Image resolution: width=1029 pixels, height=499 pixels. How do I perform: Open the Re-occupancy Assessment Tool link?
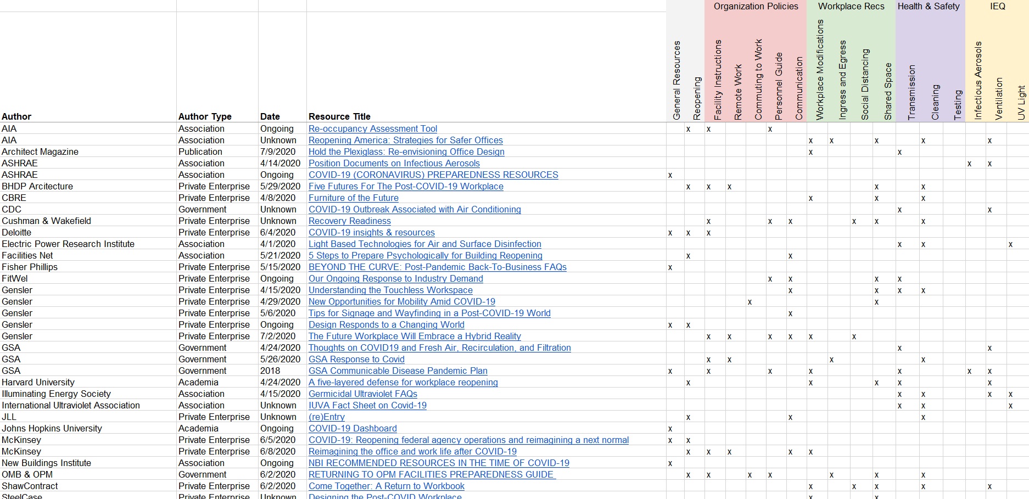coord(373,128)
